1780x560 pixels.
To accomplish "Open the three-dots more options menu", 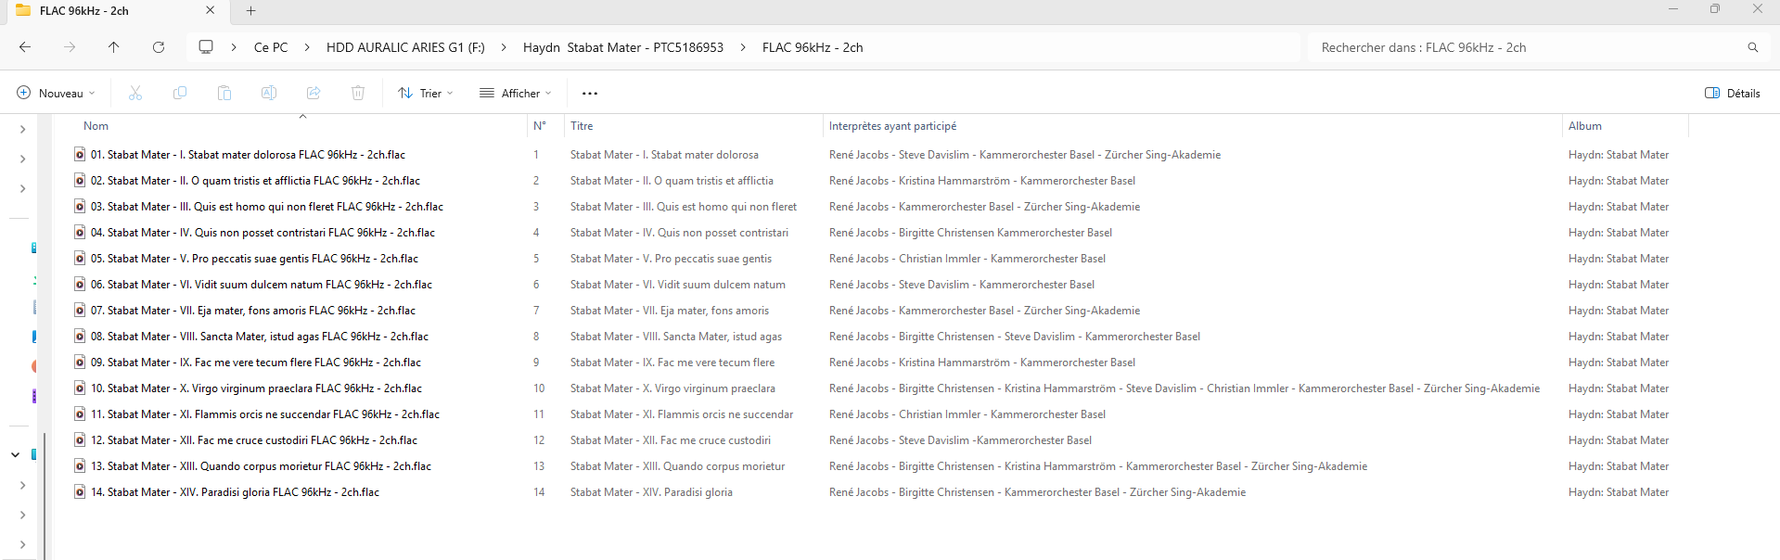I will pyautogui.click(x=590, y=93).
